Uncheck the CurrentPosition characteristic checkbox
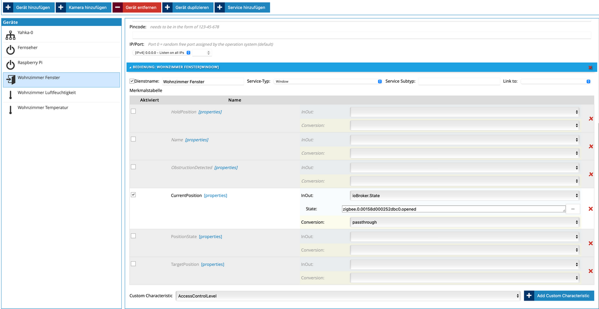Screen dimensions: 599x309 point(133,195)
